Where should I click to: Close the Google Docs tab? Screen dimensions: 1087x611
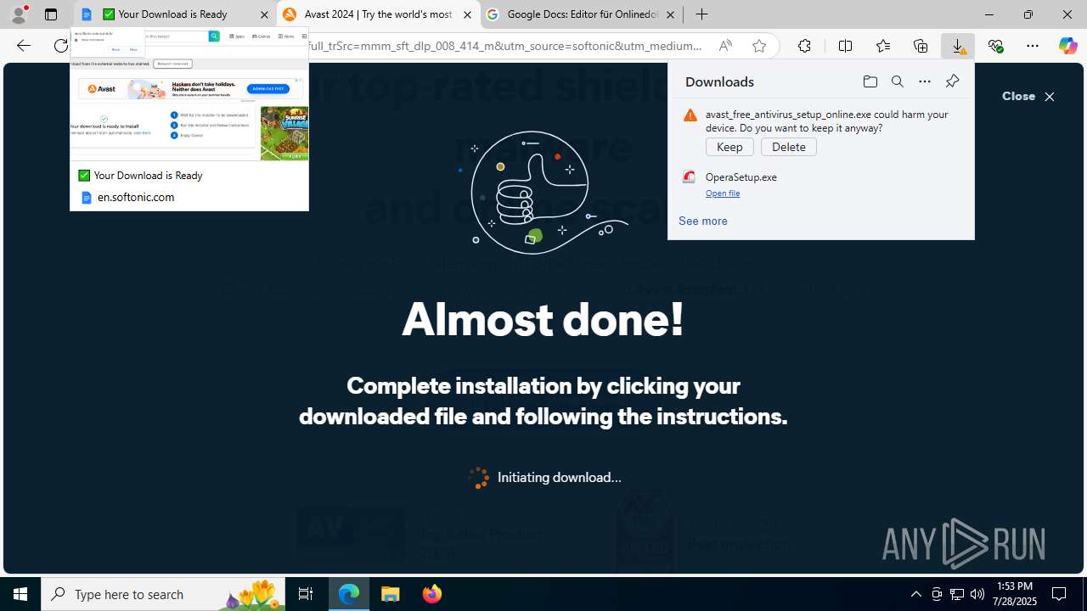(x=670, y=14)
